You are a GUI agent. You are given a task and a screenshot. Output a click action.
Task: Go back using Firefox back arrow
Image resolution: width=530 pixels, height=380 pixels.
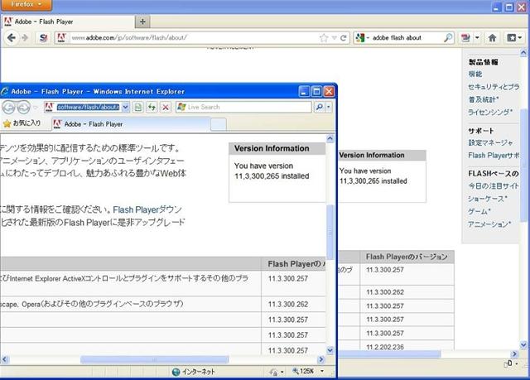point(12,38)
